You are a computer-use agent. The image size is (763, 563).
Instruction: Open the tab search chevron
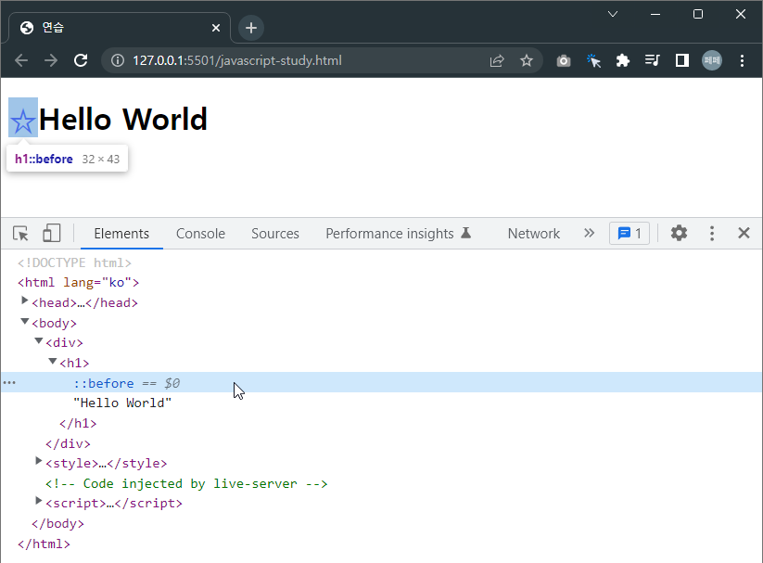point(613,14)
